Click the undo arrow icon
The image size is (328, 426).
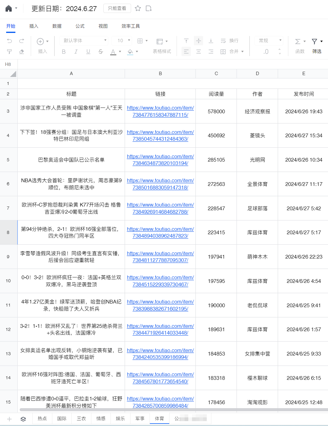point(10,41)
